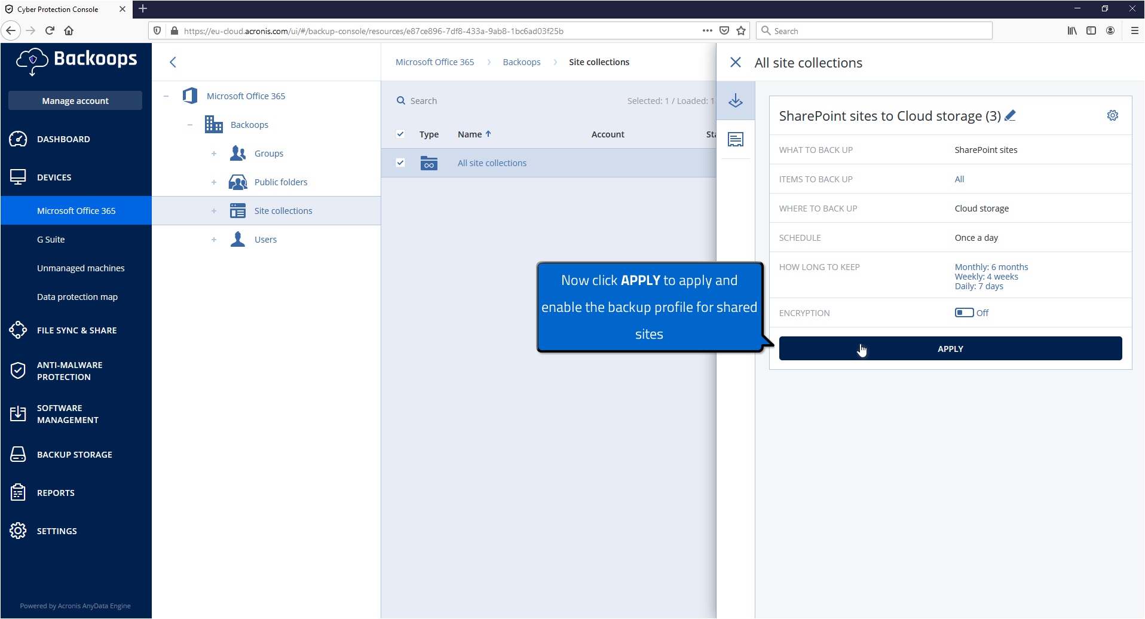This screenshot has height=619, width=1145.
Task: Toggle the select-all header checkbox
Action: point(400,134)
